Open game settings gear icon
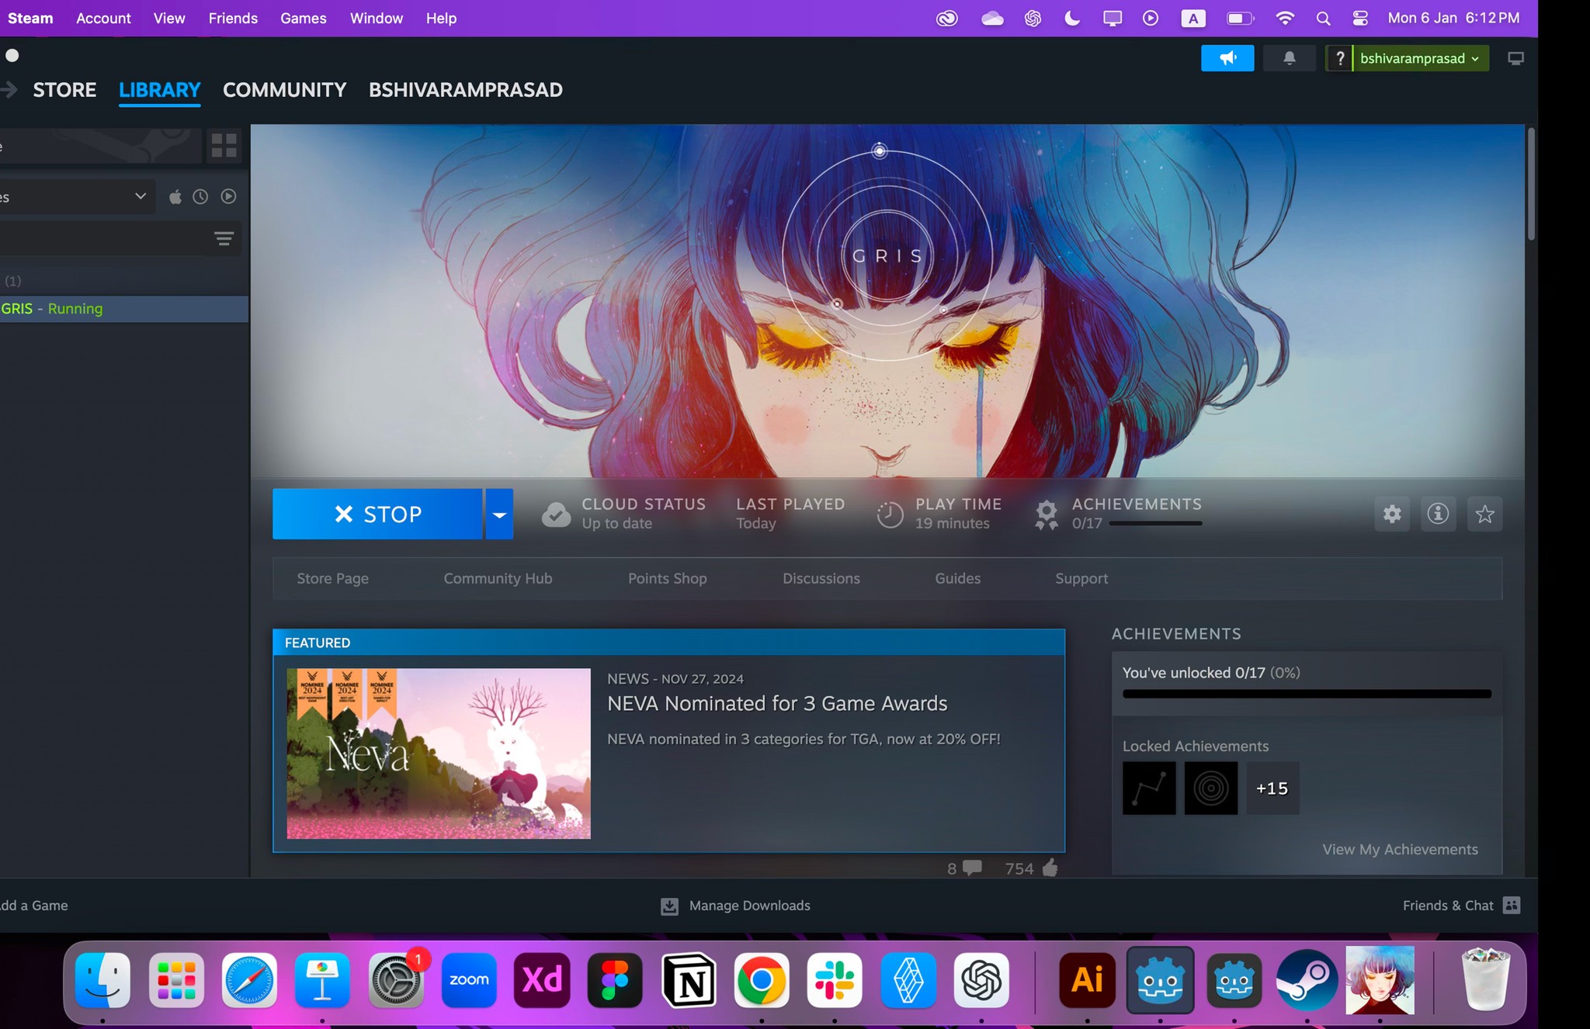This screenshot has height=1029, width=1590. [x=1392, y=514]
